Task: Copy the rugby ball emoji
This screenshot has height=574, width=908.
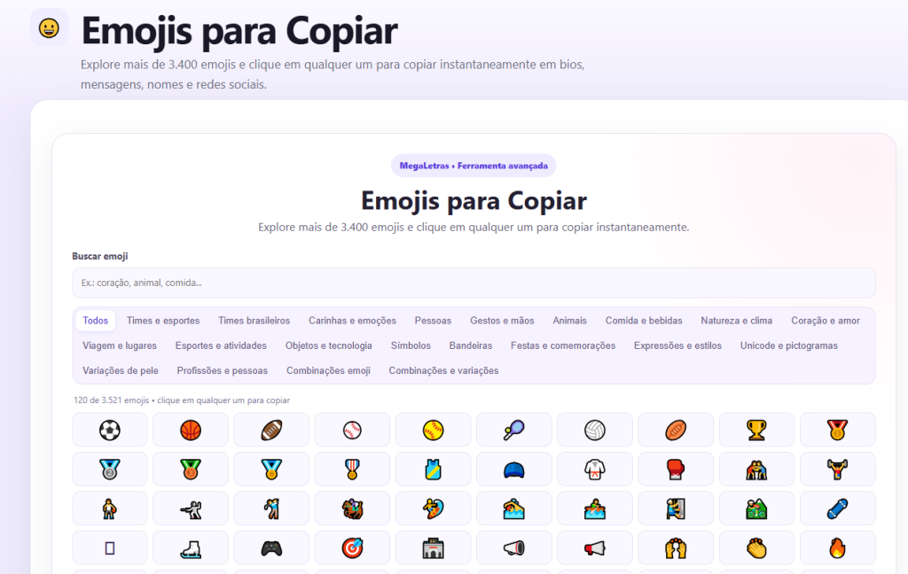Action: (x=676, y=430)
